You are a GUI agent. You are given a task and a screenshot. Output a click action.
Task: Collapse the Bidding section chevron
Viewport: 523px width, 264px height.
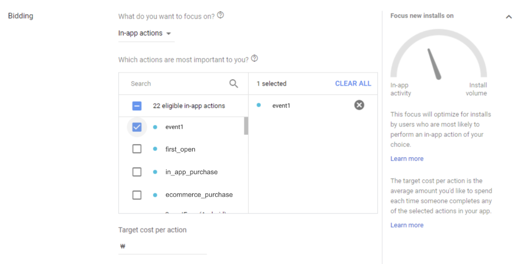click(509, 17)
